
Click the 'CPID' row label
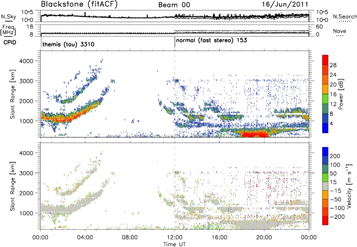point(10,42)
